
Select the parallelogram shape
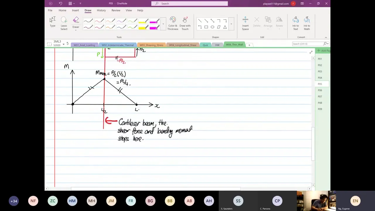tap(219, 27)
